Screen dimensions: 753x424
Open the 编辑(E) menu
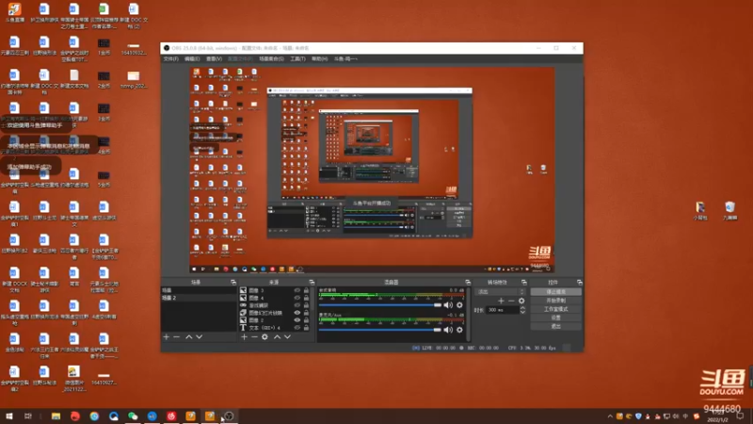point(192,58)
